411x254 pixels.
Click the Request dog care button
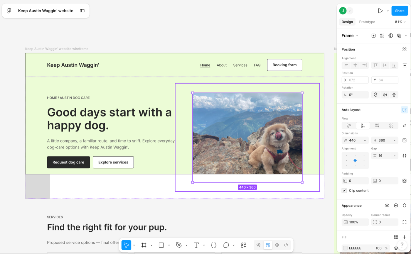tap(68, 162)
